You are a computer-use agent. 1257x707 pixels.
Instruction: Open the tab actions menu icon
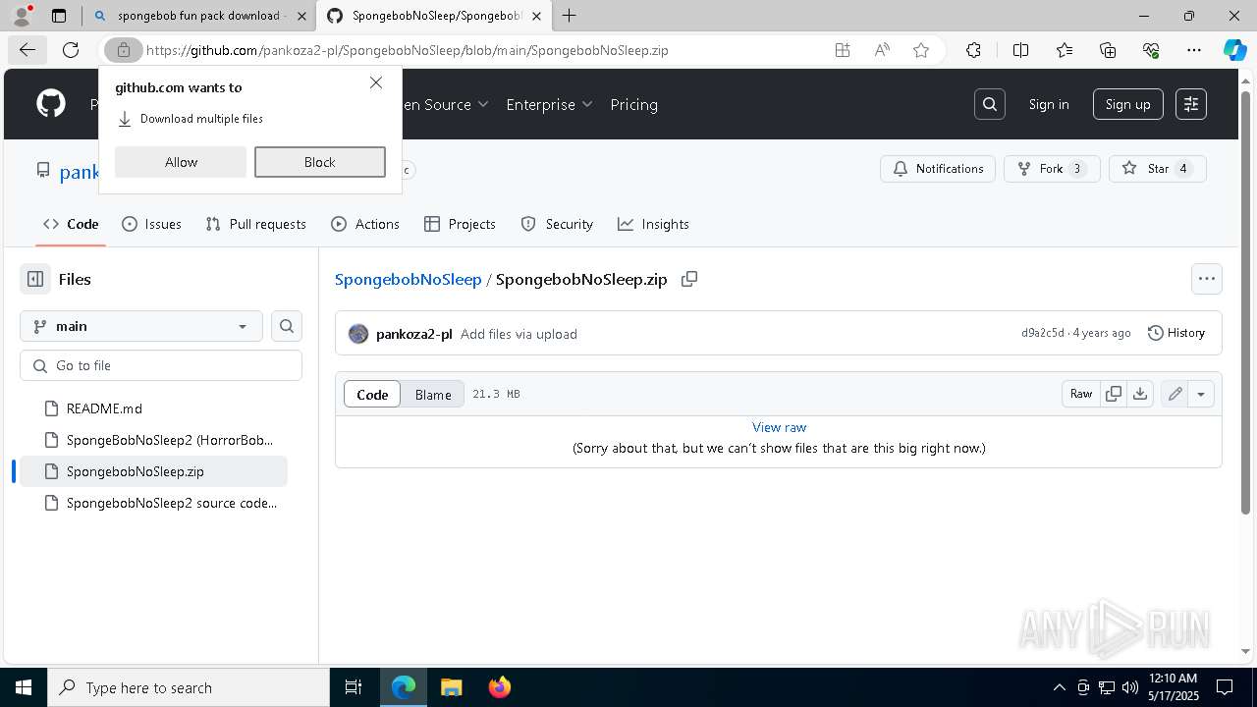point(59,16)
